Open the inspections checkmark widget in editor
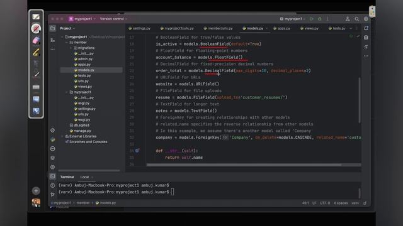This screenshot has height=226, width=403. [x=358, y=36]
